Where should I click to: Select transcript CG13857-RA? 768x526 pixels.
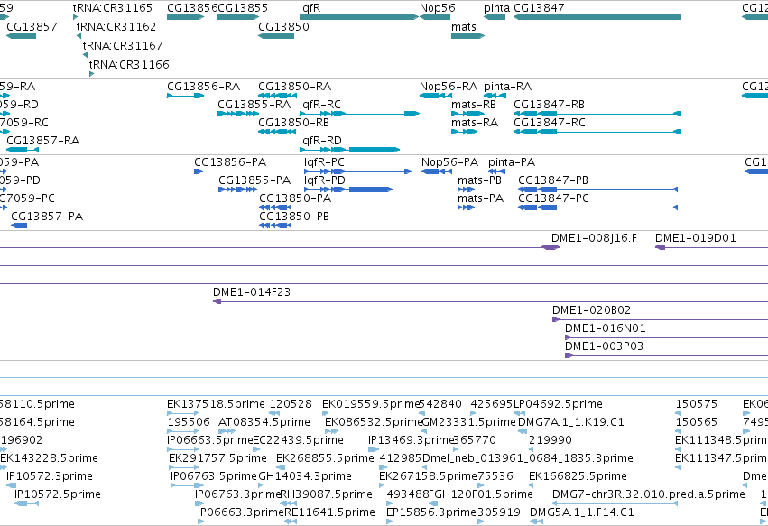pos(23,150)
